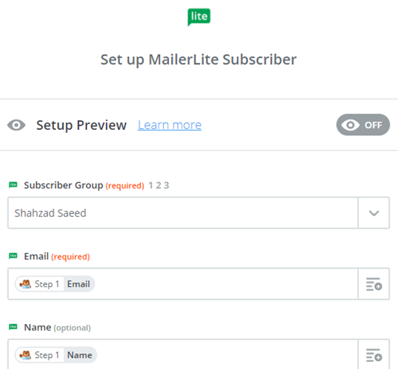Click insert-field icon in Email row
Viewport: 398px width, 369px height.
[x=374, y=284]
